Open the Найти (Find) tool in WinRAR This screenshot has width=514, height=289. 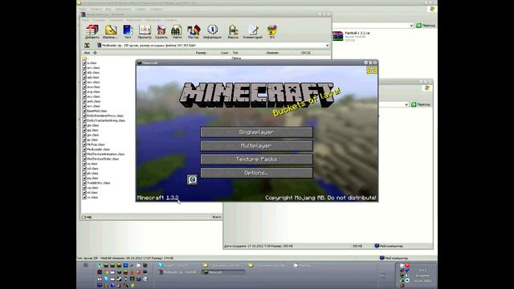click(177, 32)
